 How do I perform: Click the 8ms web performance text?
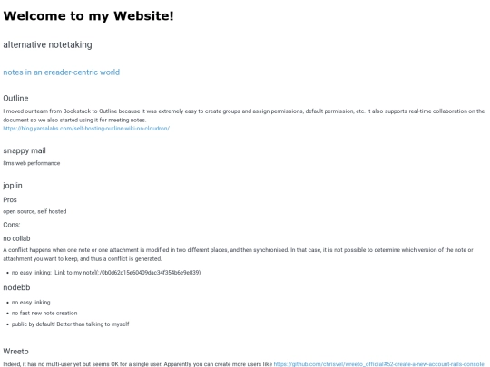click(32, 163)
